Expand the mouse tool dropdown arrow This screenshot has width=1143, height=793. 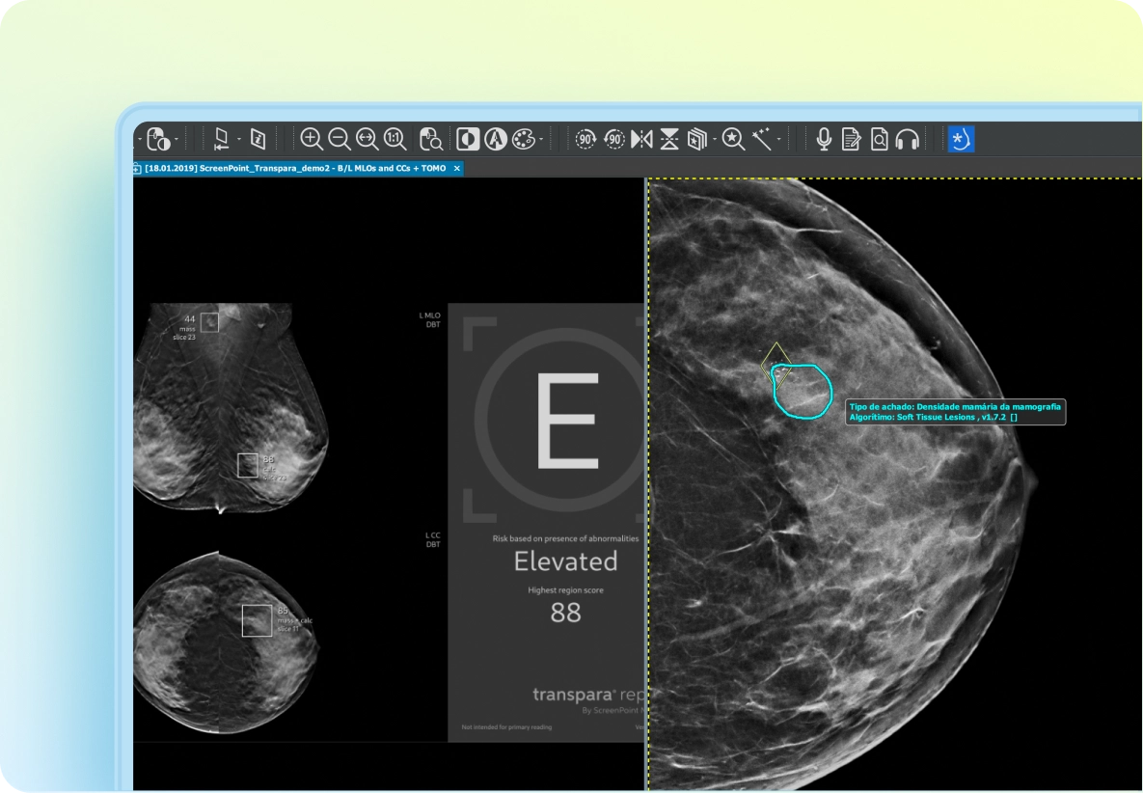pyautogui.click(x=176, y=139)
